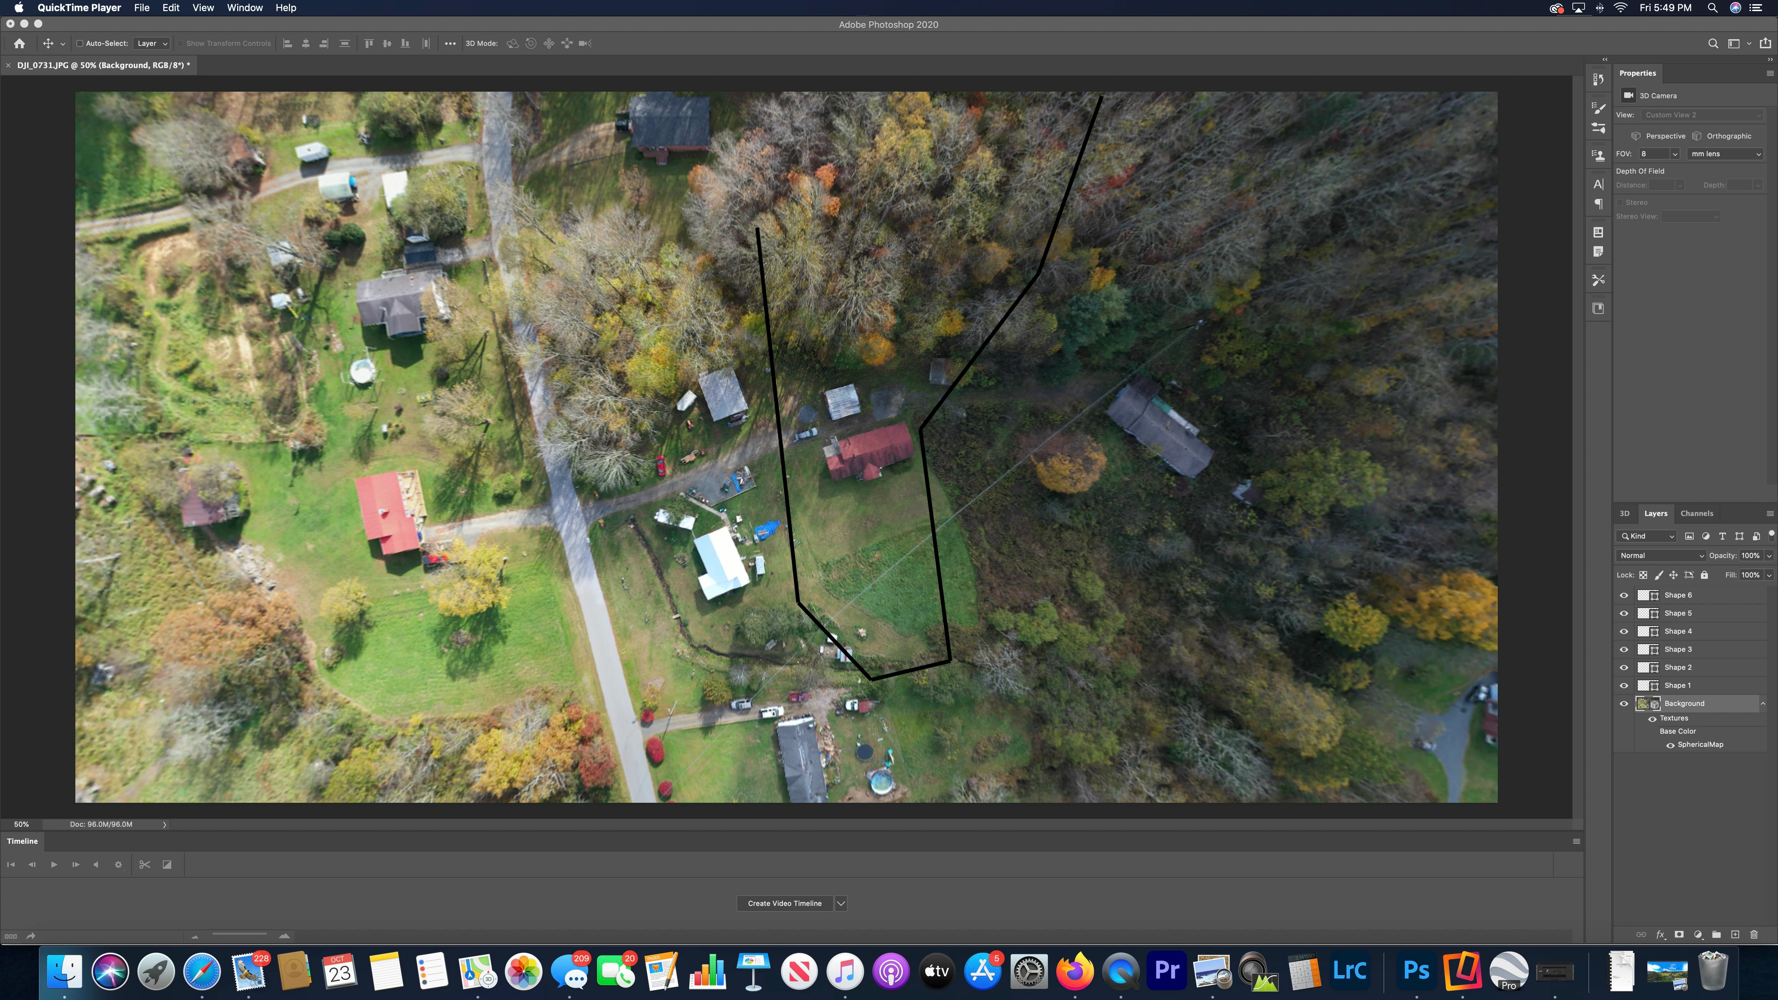This screenshot has height=1000, width=1778.
Task: Click the scissors split icon in Timeline
Action: (x=144, y=865)
